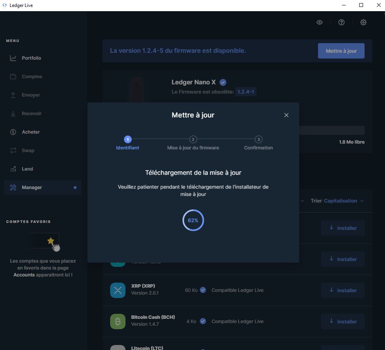Click the Portfolio chart icon
The image size is (385, 350).
(x=13, y=58)
